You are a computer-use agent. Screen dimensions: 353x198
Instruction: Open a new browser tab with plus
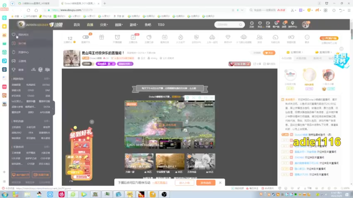(x=105, y=4)
